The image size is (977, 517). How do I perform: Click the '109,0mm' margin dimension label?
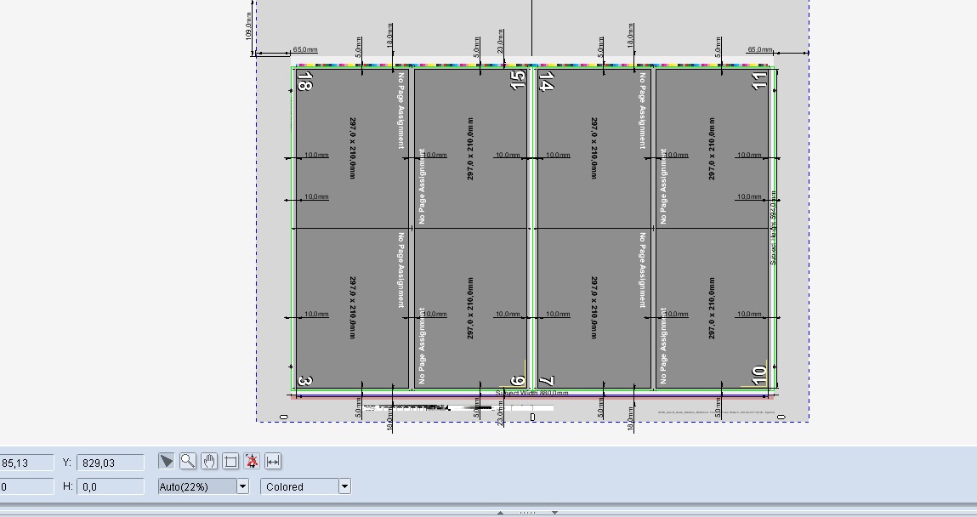(248, 26)
